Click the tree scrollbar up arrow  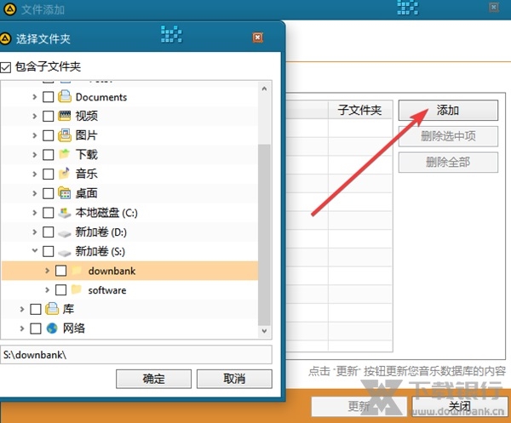[x=264, y=89]
